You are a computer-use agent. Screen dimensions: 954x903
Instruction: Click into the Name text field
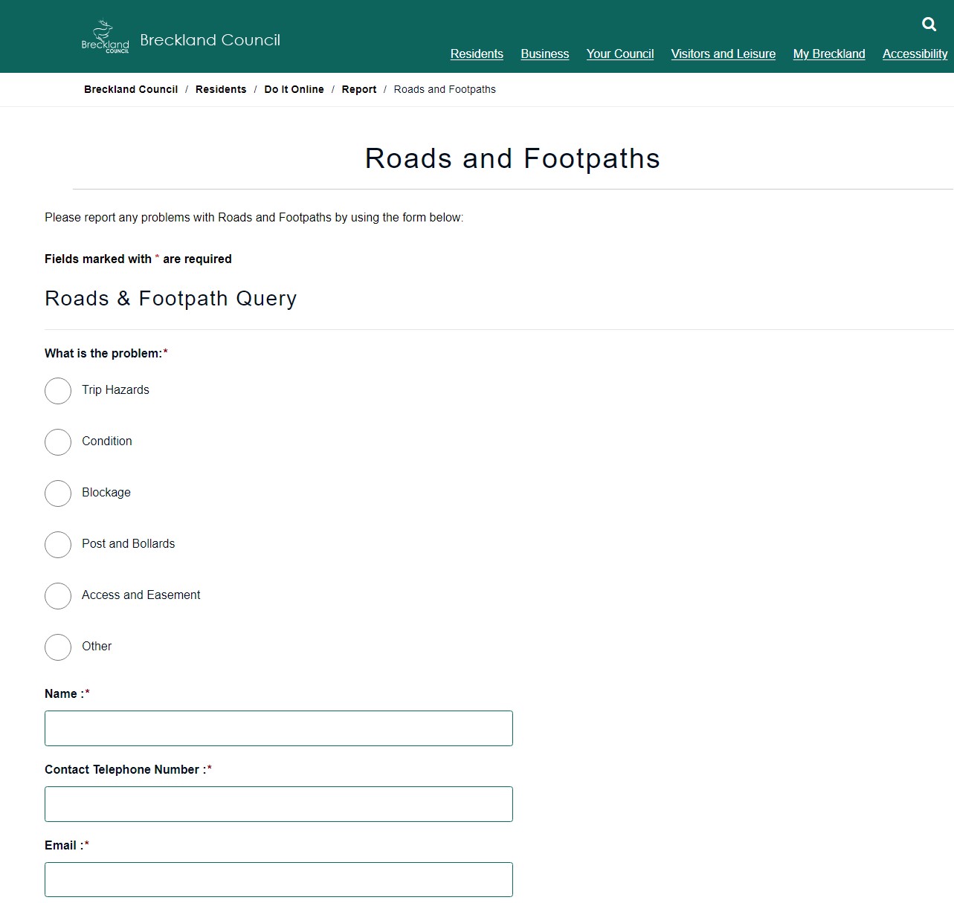tap(278, 728)
